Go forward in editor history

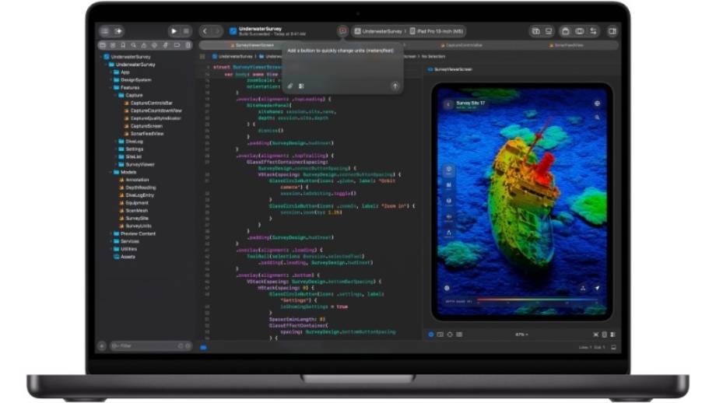click(x=217, y=31)
